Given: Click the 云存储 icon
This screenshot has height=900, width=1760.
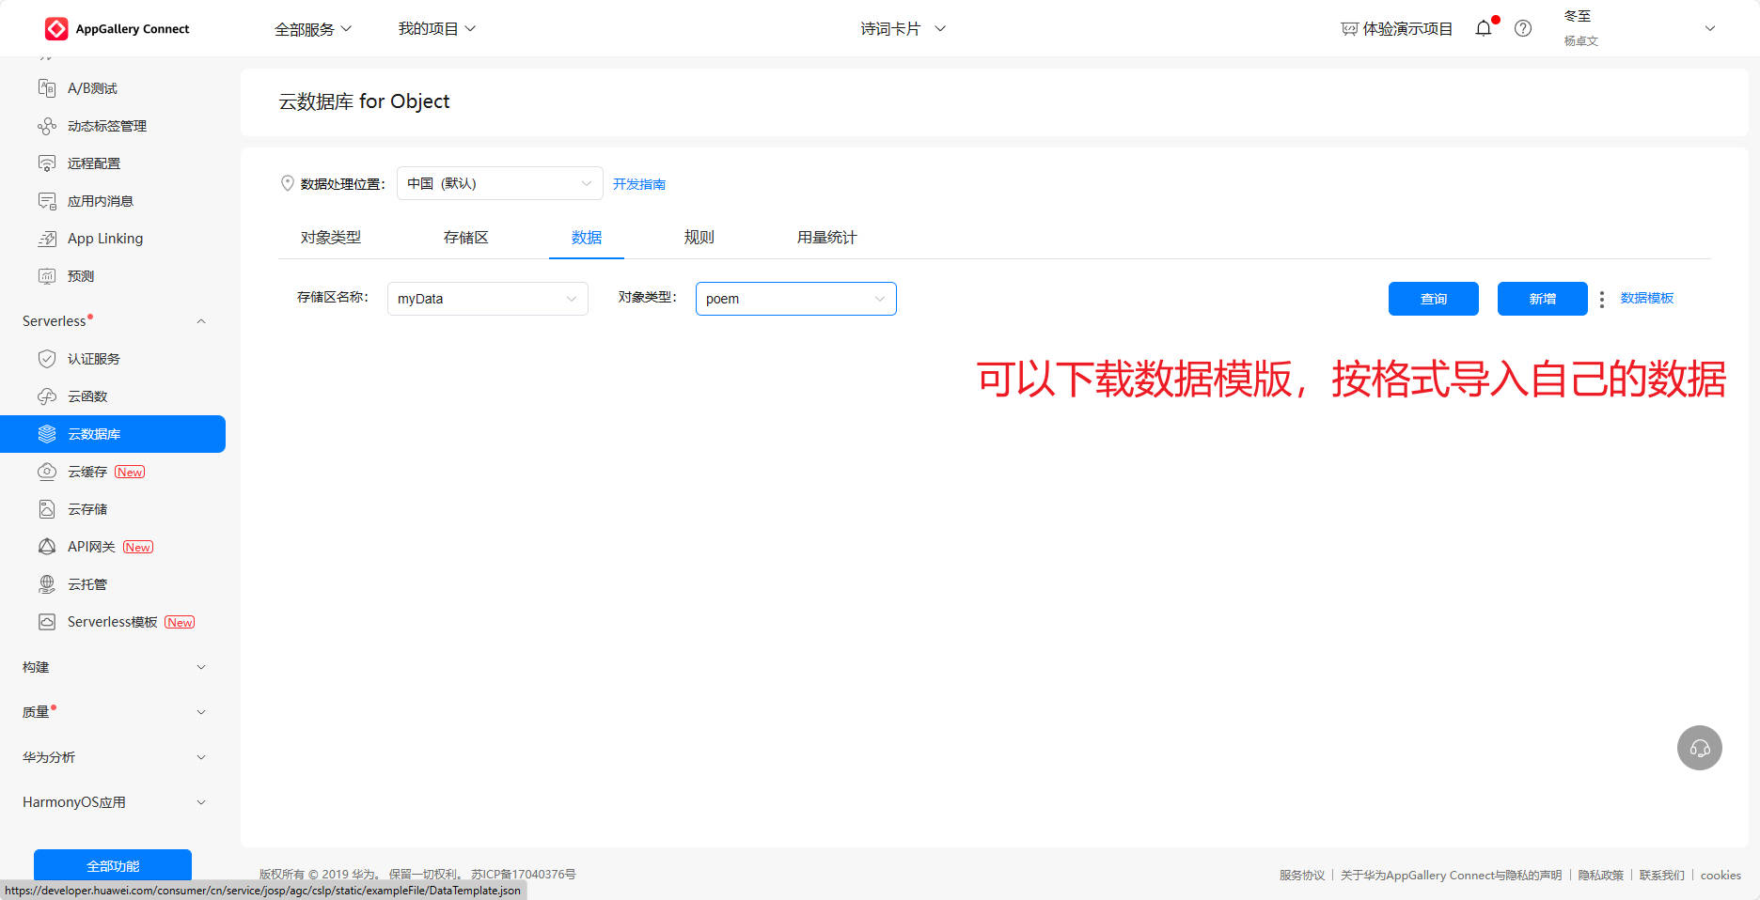Looking at the screenshot, I should (47, 509).
